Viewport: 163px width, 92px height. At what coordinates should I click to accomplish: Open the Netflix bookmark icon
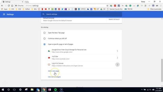point(42,9)
